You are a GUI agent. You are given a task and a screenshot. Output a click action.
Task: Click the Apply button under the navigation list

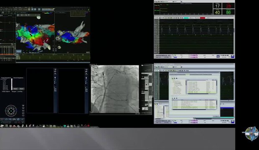15,89
